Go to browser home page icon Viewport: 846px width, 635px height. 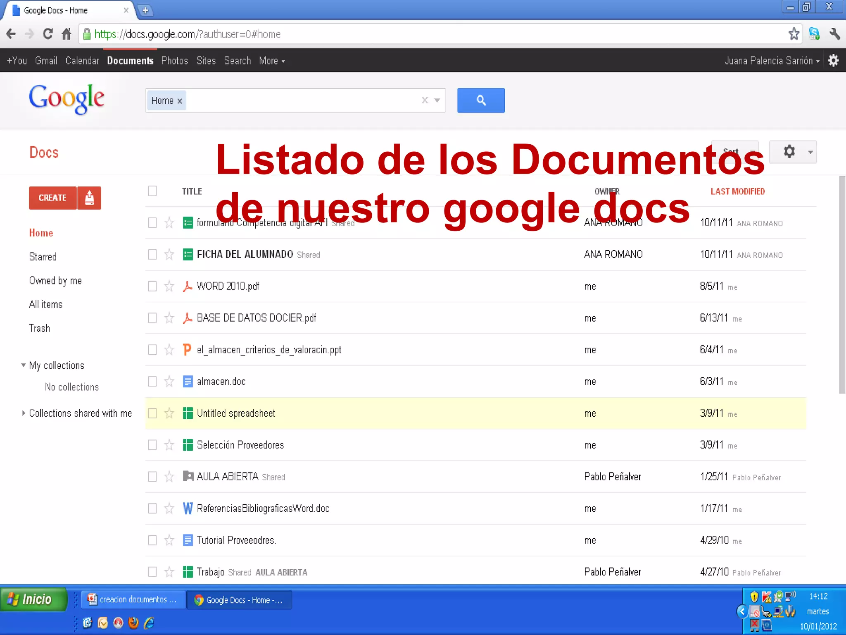click(67, 34)
